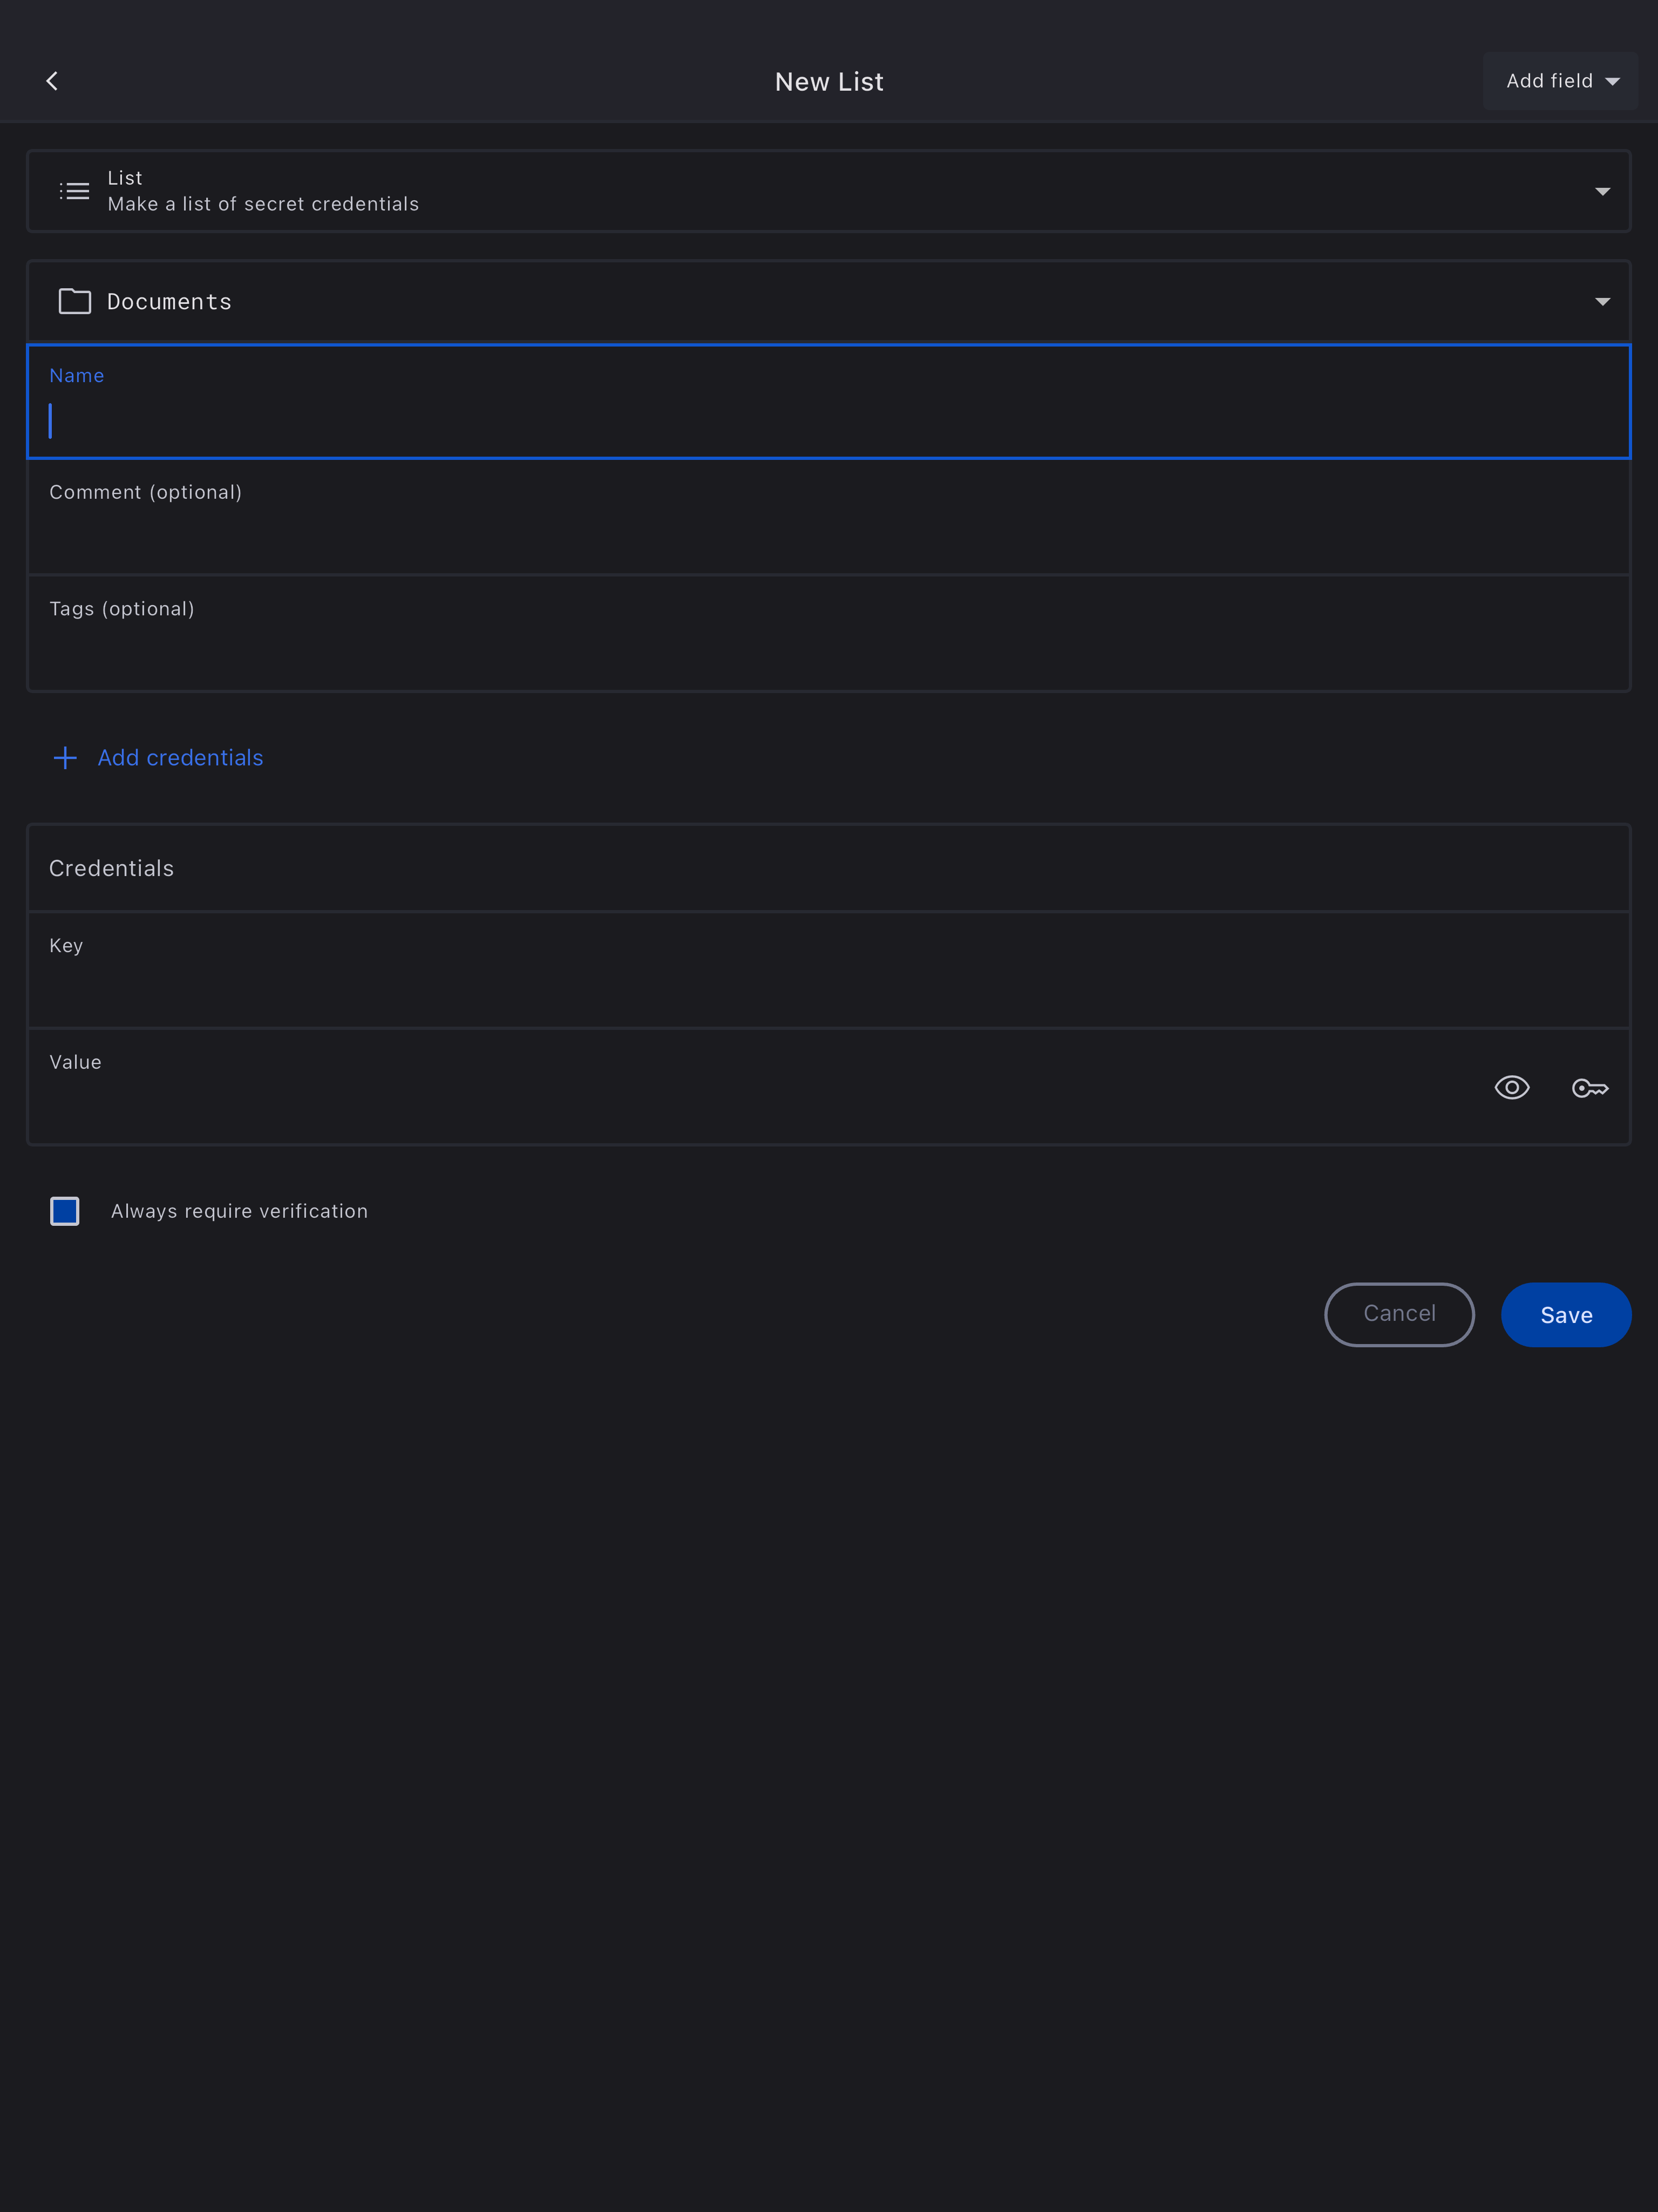Click the list icon beside List type
This screenshot has width=1658, height=2212.
[x=74, y=191]
